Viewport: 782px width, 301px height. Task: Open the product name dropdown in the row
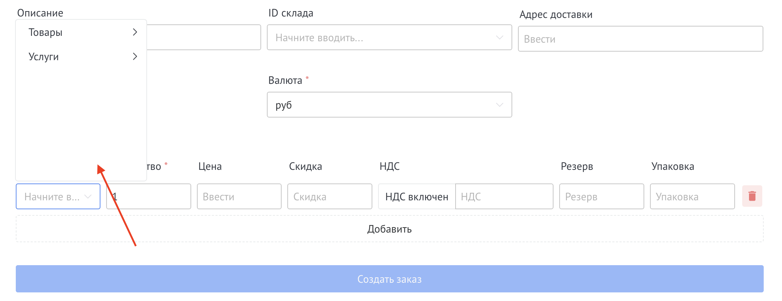point(57,196)
